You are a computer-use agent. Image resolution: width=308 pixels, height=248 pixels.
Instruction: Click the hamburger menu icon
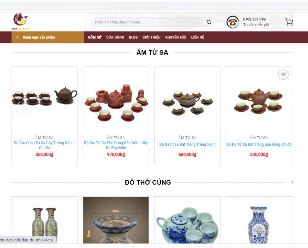17,37
